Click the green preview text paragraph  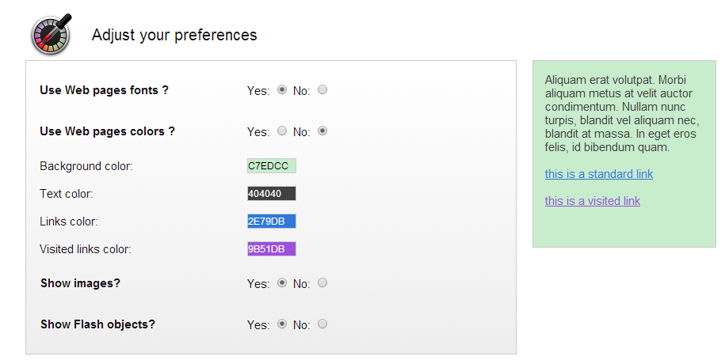pos(622,113)
